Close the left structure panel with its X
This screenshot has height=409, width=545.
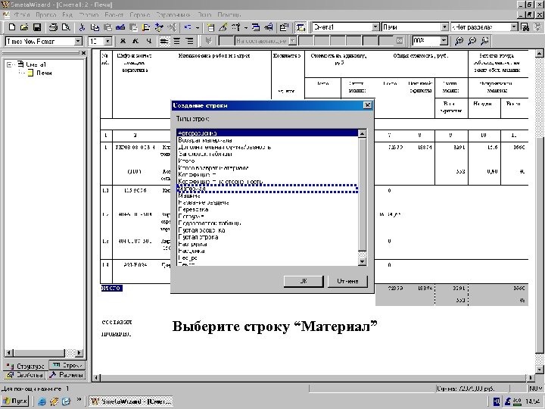coord(83,53)
